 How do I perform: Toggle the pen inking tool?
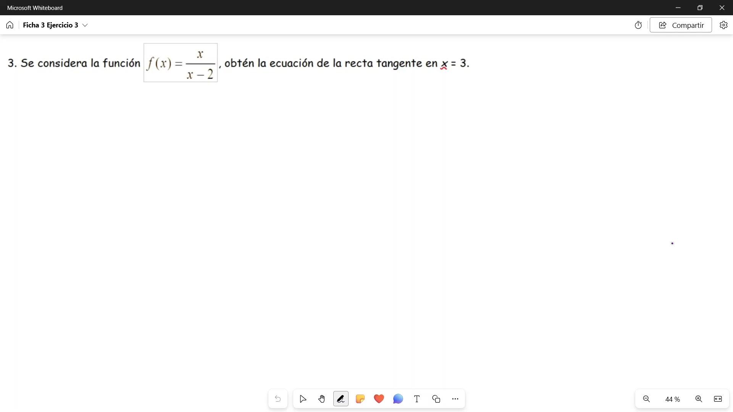tap(341, 399)
